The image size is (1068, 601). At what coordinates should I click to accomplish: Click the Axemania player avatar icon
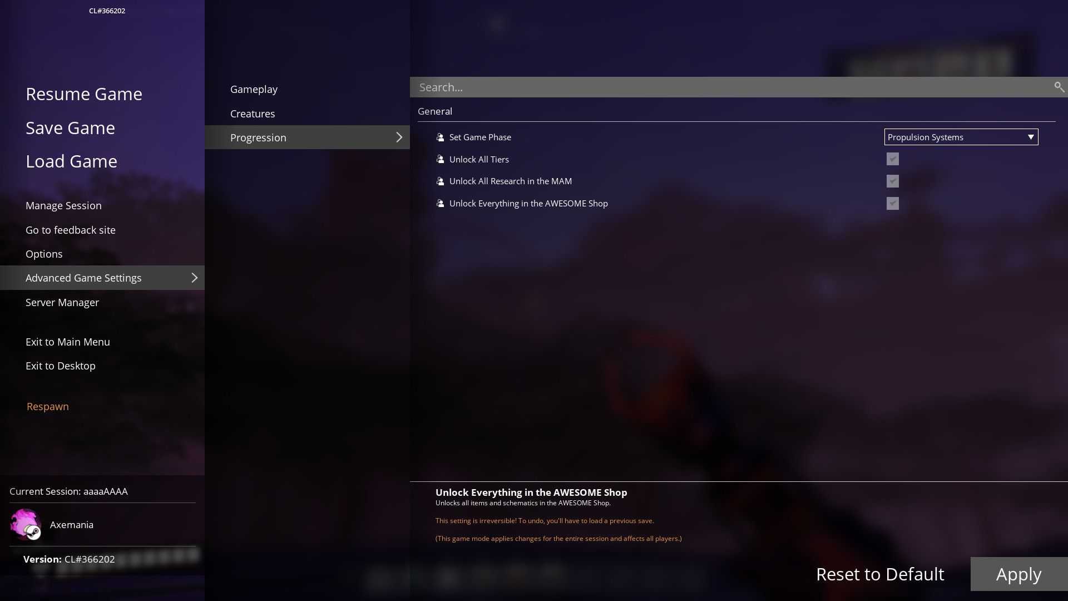[x=25, y=524]
